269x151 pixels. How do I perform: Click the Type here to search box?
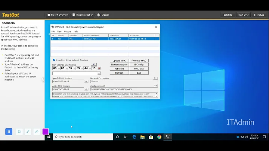point(83,137)
